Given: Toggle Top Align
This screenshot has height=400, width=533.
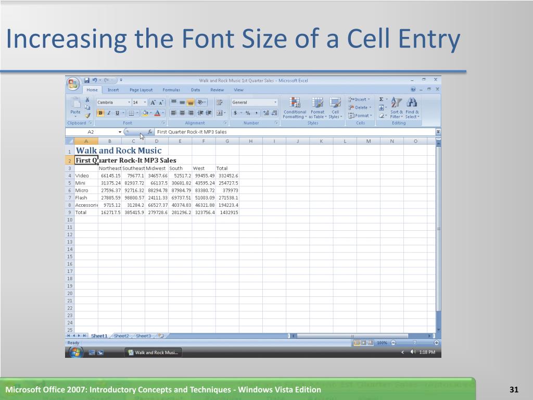Looking at the screenshot, I should (173, 103).
